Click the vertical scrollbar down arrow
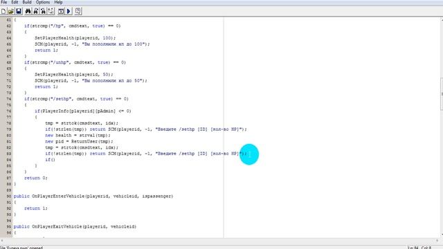Viewport: 443px width, 249px height. [442, 235]
